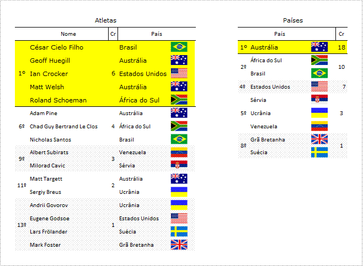363x266 pixels.
Task: Click Sweden flag in Lars Frölander row
Action: click(x=179, y=231)
